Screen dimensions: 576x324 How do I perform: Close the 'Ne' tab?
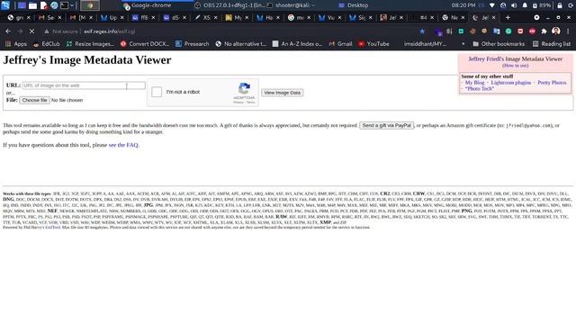pyautogui.click(x=463, y=18)
